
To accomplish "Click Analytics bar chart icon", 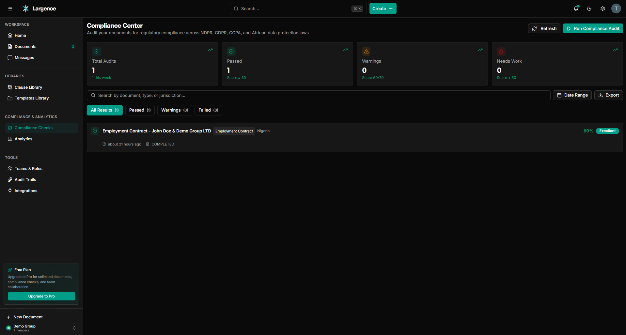I will pos(10,139).
